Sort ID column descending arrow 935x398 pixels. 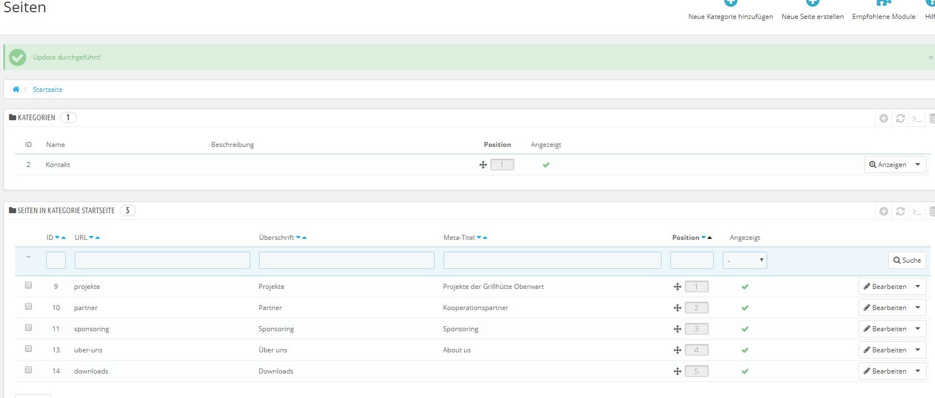[57, 238]
